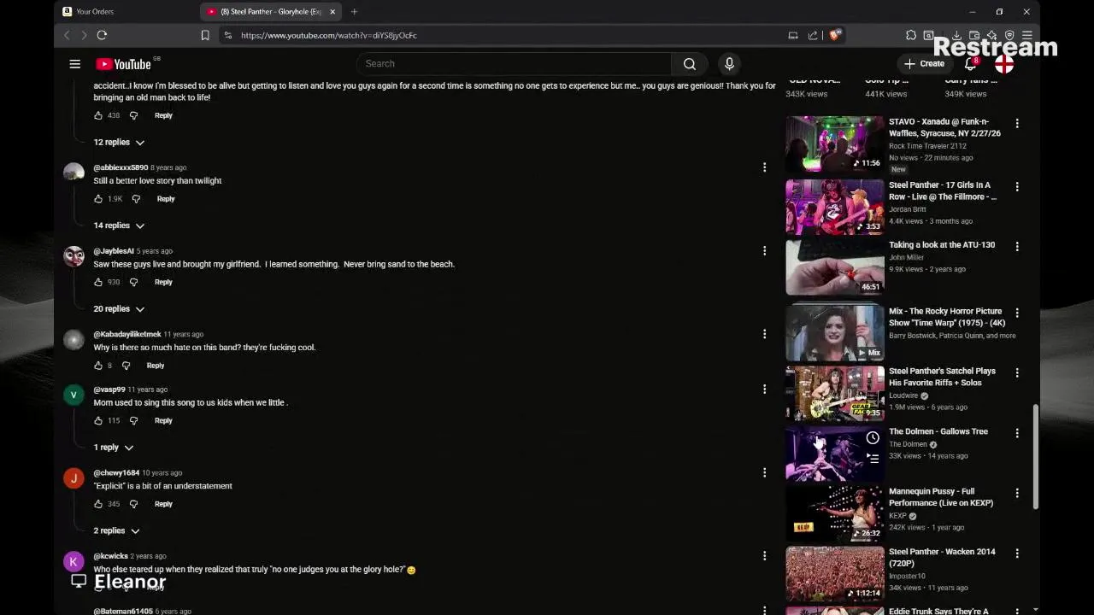Open The Dolmen - Gallows Tree title
This screenshot has height=615, width=1094.
[x=938, y=431]
